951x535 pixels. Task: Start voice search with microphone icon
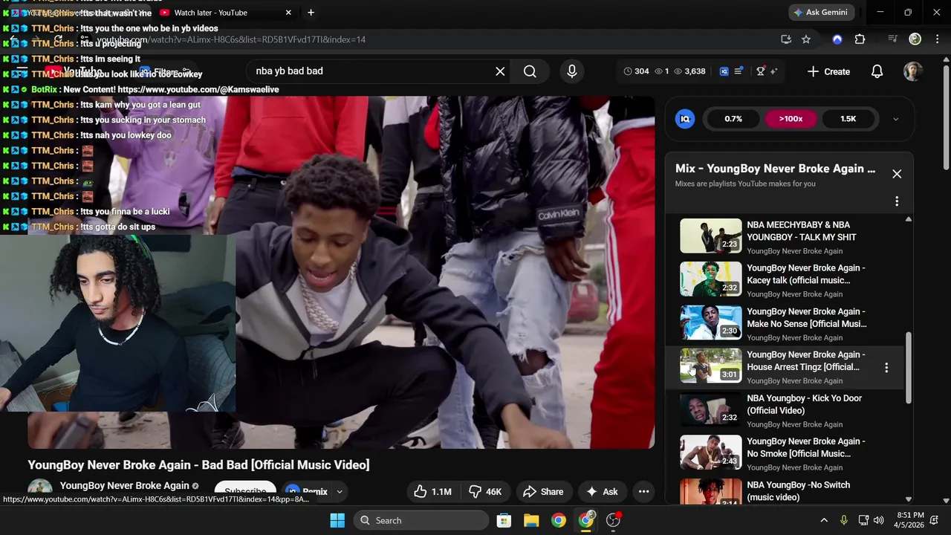[x=572, y=71]
